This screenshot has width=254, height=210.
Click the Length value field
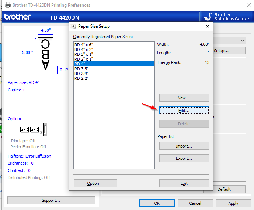point(207,53)
